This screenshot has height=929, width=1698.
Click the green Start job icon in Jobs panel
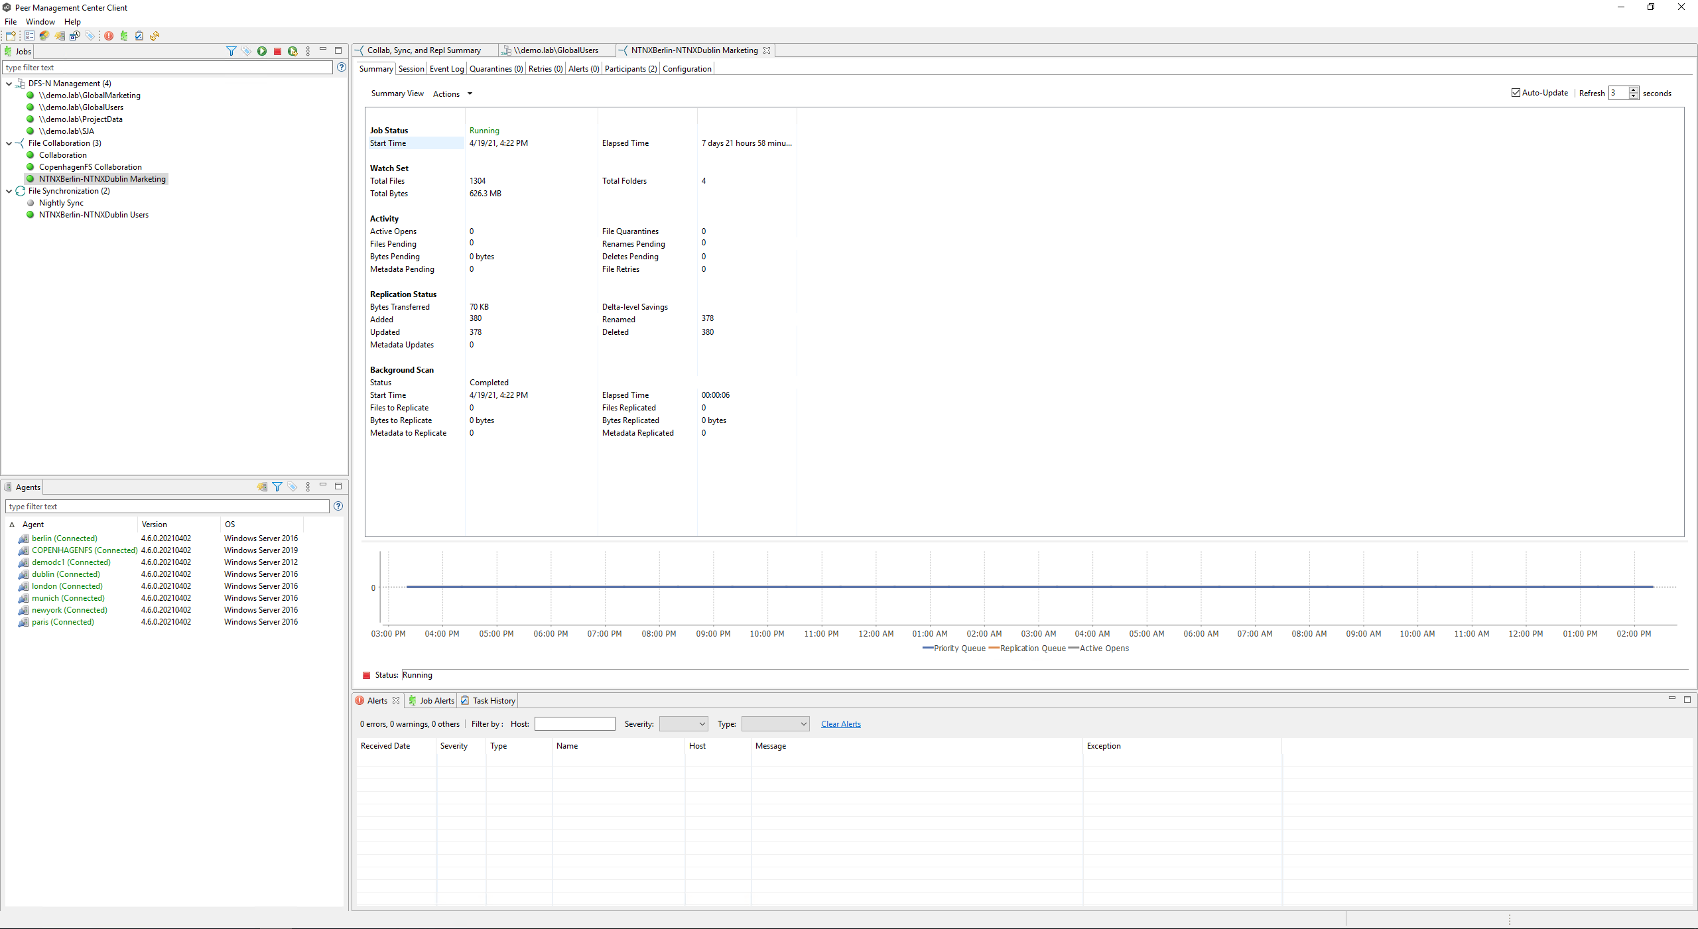262,51
